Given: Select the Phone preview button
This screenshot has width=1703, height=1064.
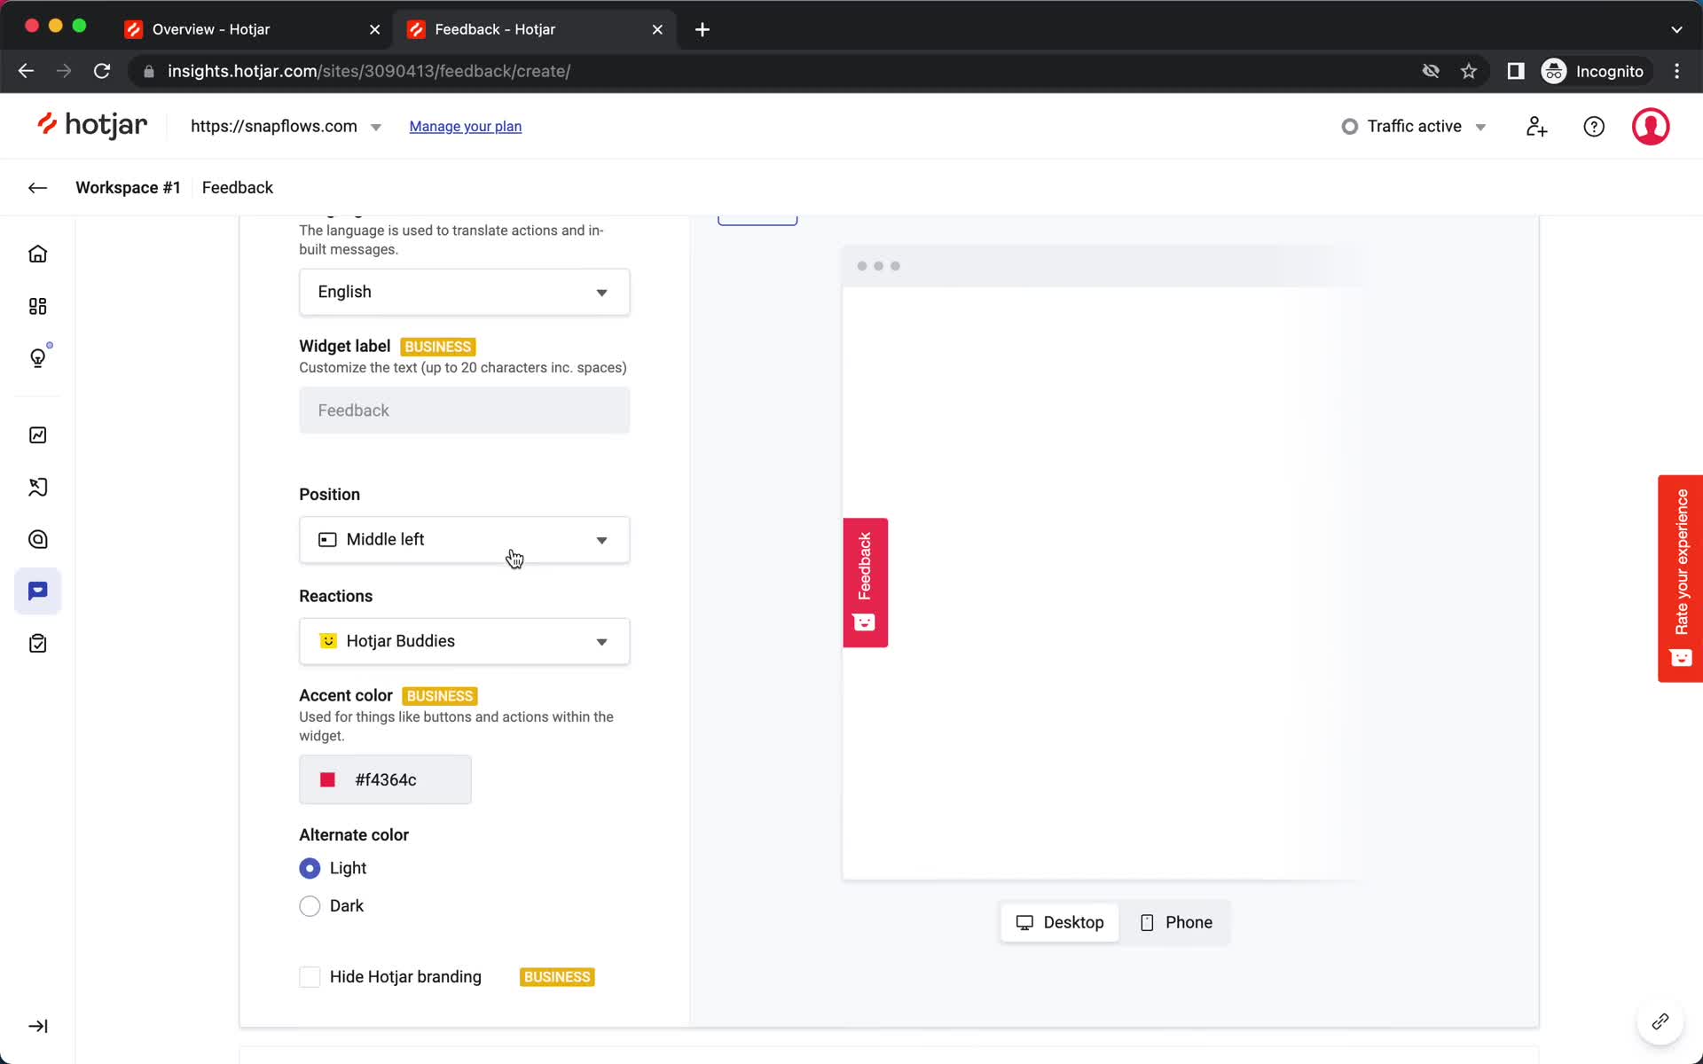Looking at the screenshot, I should [1174, 922].
